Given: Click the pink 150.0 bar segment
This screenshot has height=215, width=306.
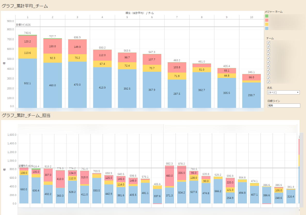Looking at the screenshot, I should click(x=52, y=46).
